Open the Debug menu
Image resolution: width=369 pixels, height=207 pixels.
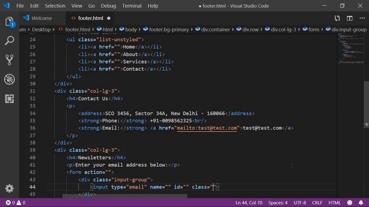tap(108, 6)
